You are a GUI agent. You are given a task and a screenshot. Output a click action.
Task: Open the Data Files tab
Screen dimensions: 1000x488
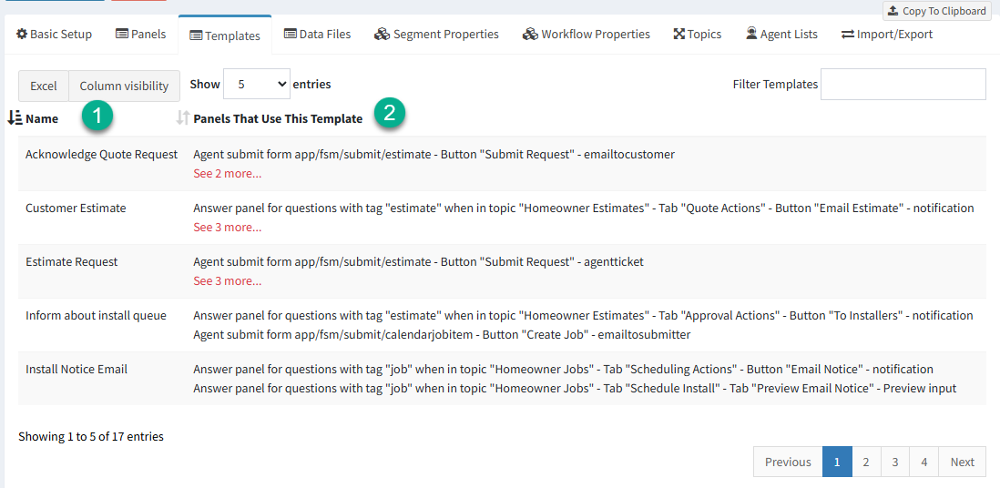pos(317,34)
